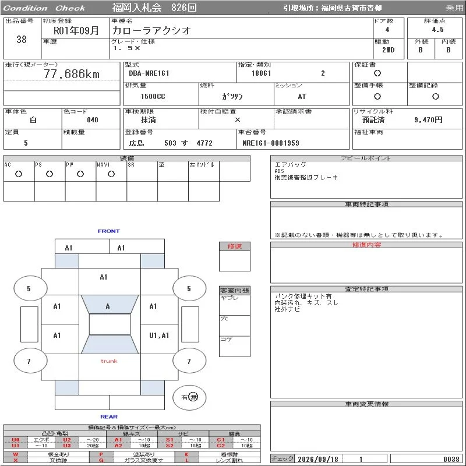Viewport: 466px width, 466px height.
Task: Click the AC equipment circle mark
Action: point(19,174)
